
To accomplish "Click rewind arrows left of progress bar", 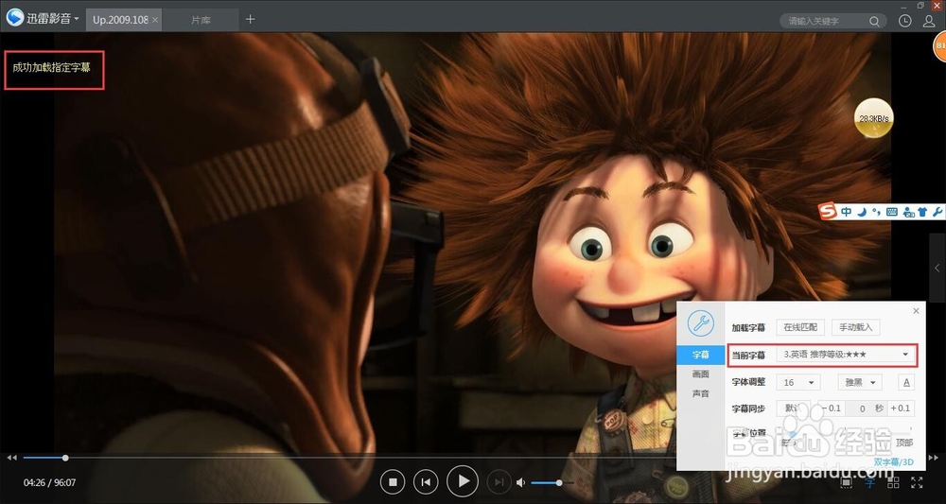I will pyautogui.click(x=11, y=459).
